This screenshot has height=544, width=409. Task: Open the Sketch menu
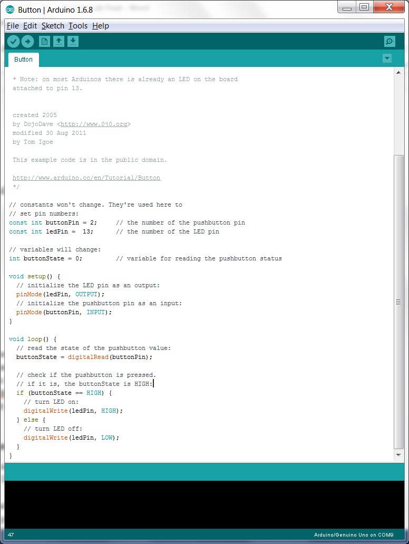[x=53, y=26]
